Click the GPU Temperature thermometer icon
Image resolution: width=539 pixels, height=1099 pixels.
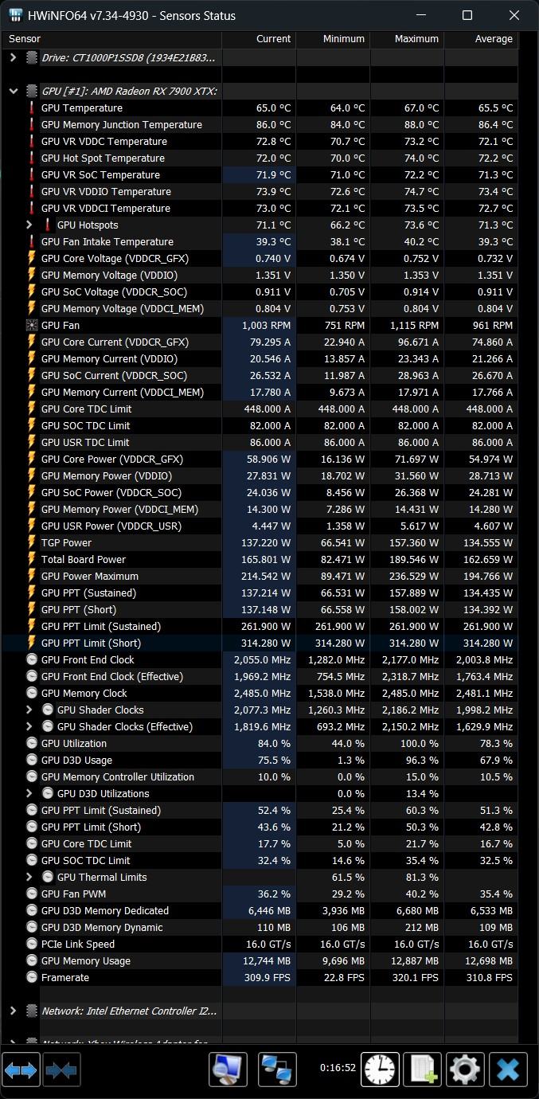(32, 108)
